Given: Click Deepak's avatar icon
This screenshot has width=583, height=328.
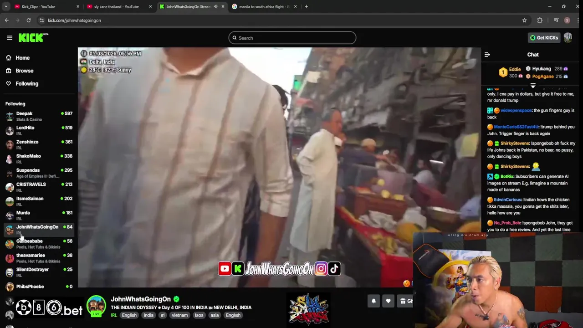Looking at the screenshot, I should (10, 116).
